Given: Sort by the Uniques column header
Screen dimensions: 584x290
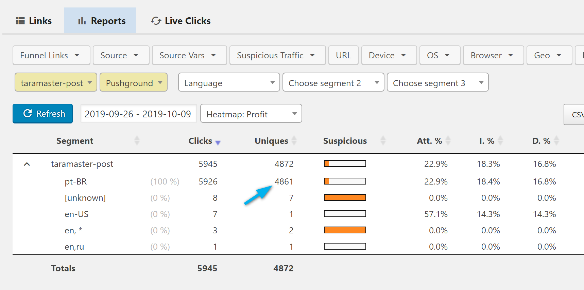Looking at the screenshot, I should 271,141.
